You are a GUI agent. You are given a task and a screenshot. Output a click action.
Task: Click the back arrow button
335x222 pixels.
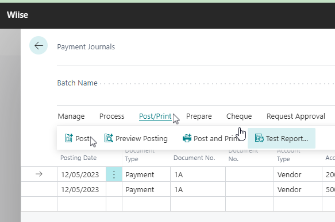tap(38, 45)
